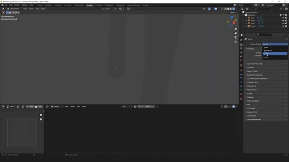This screenshot has width=289, height=162.
Task: Click the green Y axis on navigation gizmo
Action: point(236,20)
